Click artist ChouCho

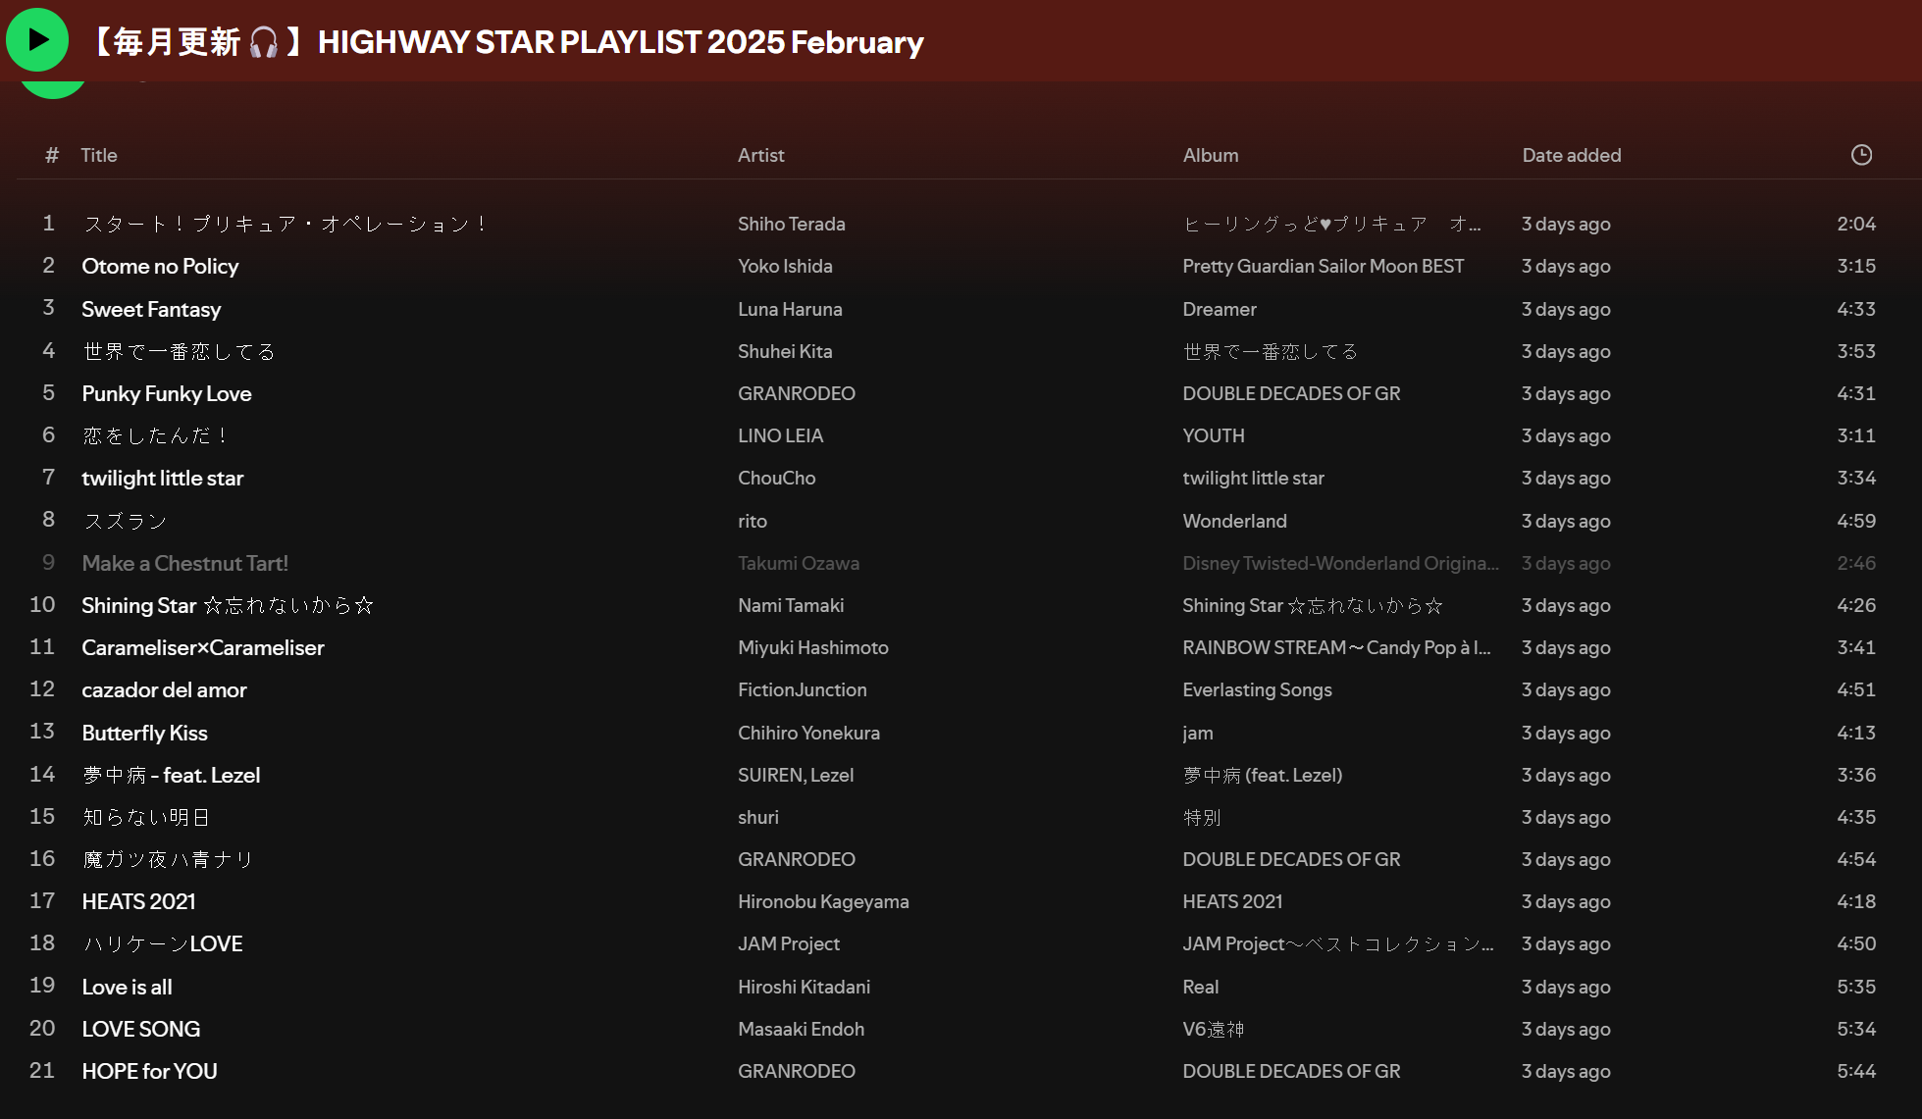776,478
